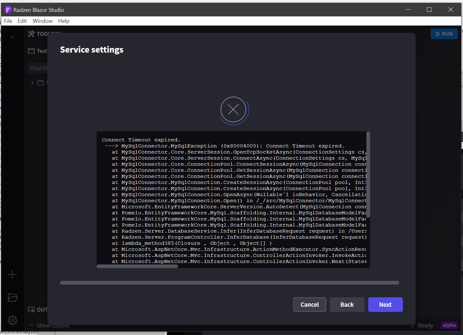Proceed with the Next button

[x=385, y=304]
